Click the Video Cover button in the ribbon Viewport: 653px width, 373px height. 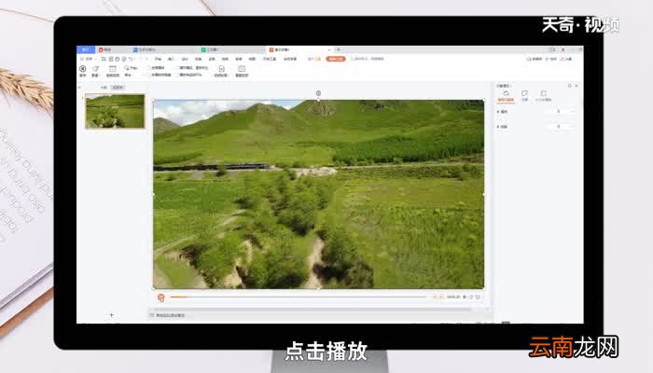tap(221, 71)
